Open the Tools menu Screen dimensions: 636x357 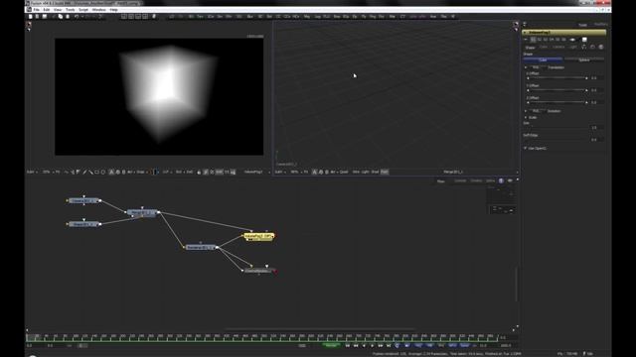(x=71, y=9)
